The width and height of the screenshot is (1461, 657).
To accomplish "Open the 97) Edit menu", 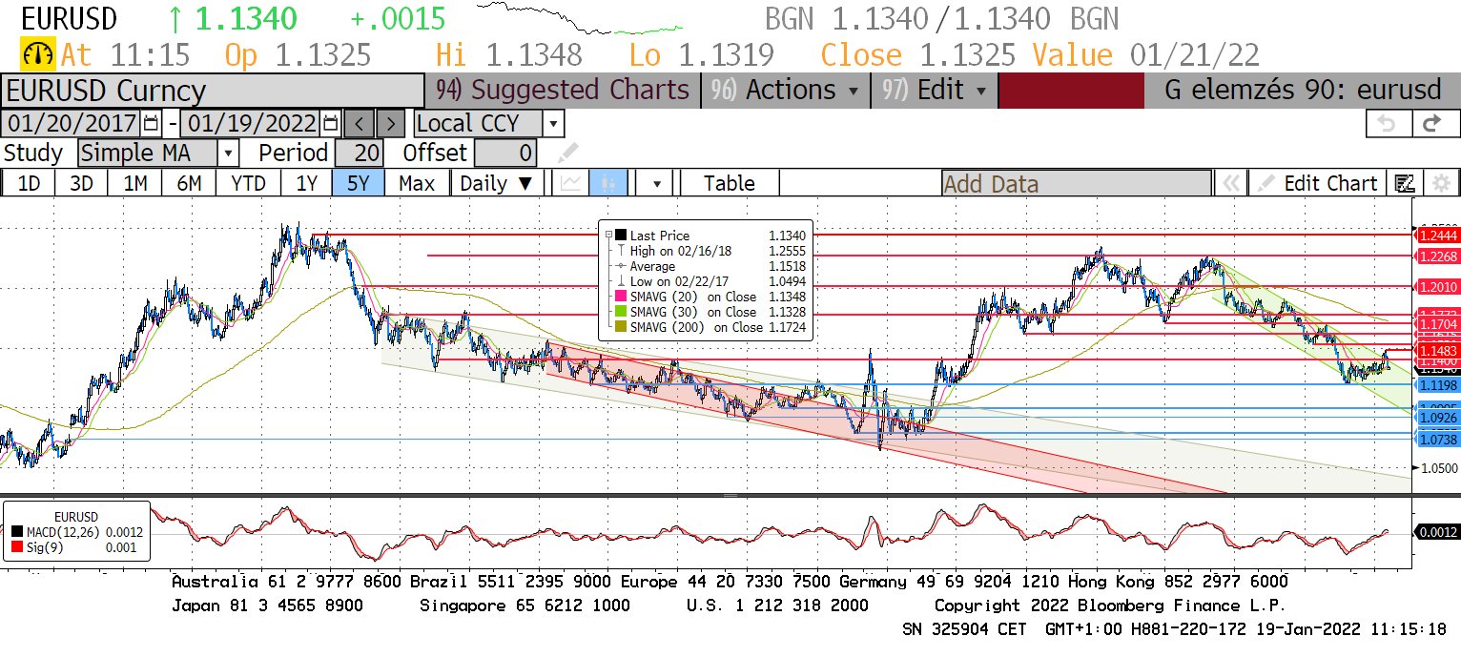I will tap(934, 90).
